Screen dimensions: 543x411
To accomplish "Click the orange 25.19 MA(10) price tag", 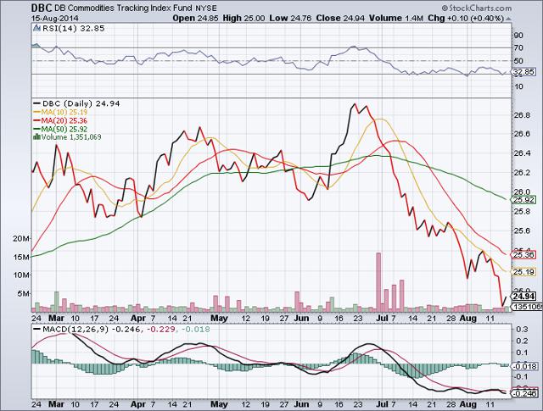I will click(x=524, y=272).
